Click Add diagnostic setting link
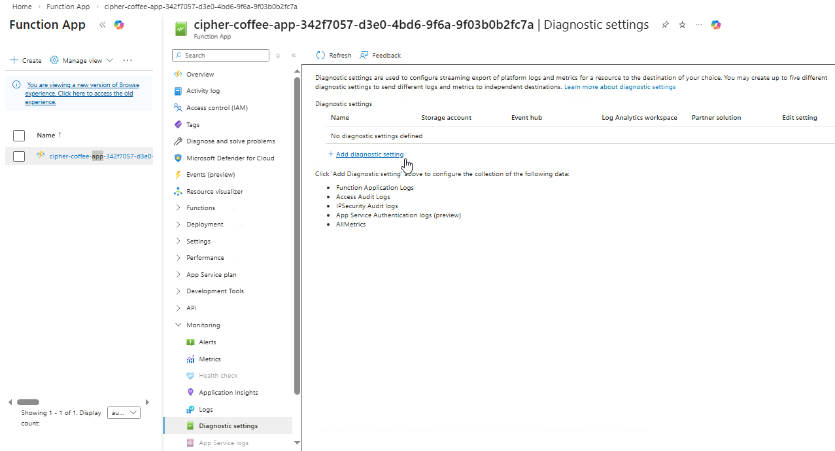Image resolution: width=835 pixels, height=451 pixels. tap(369, 154)
